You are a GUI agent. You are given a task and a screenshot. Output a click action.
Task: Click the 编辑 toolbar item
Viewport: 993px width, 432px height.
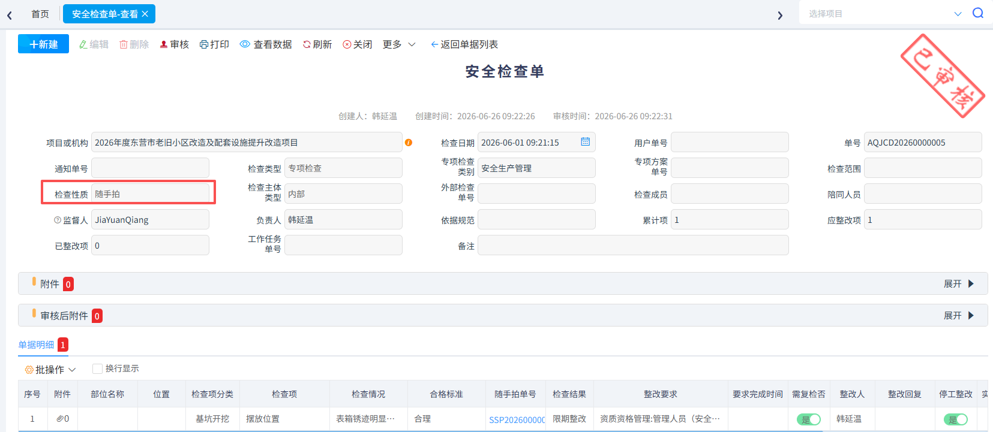[94, 44]
